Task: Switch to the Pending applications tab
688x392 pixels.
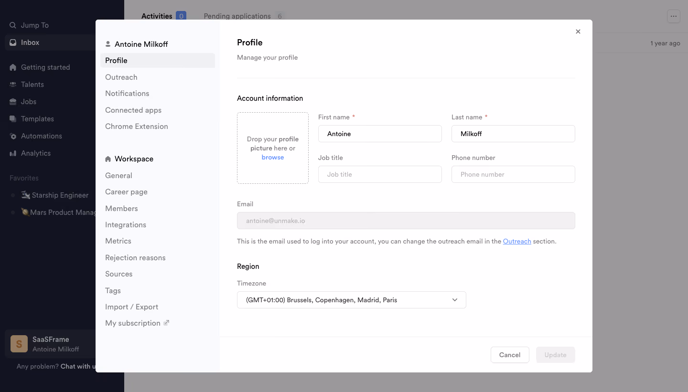Action: coord(244,16)
